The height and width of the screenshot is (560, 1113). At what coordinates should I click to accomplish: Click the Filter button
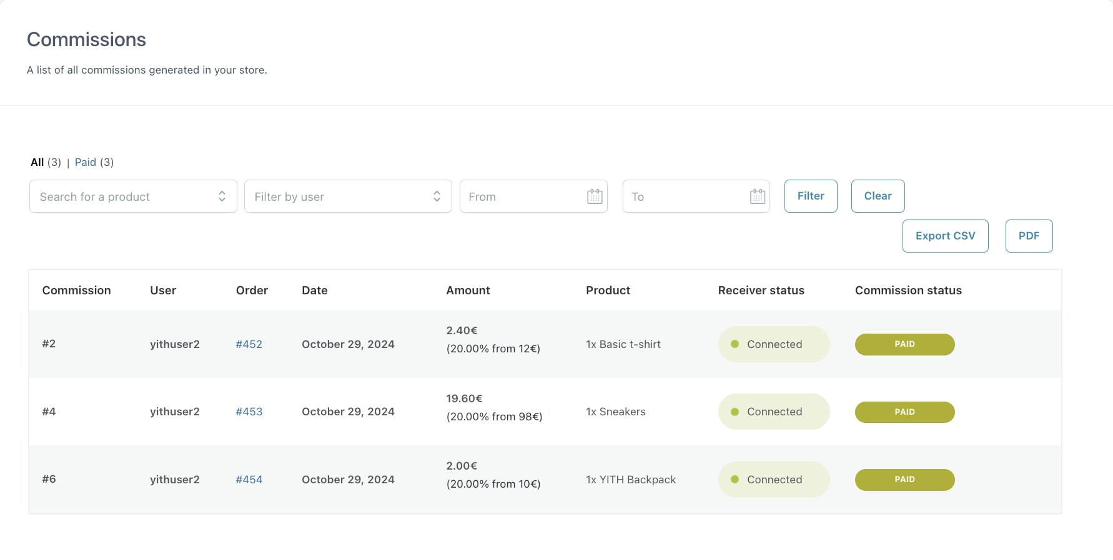pos(810,196)
